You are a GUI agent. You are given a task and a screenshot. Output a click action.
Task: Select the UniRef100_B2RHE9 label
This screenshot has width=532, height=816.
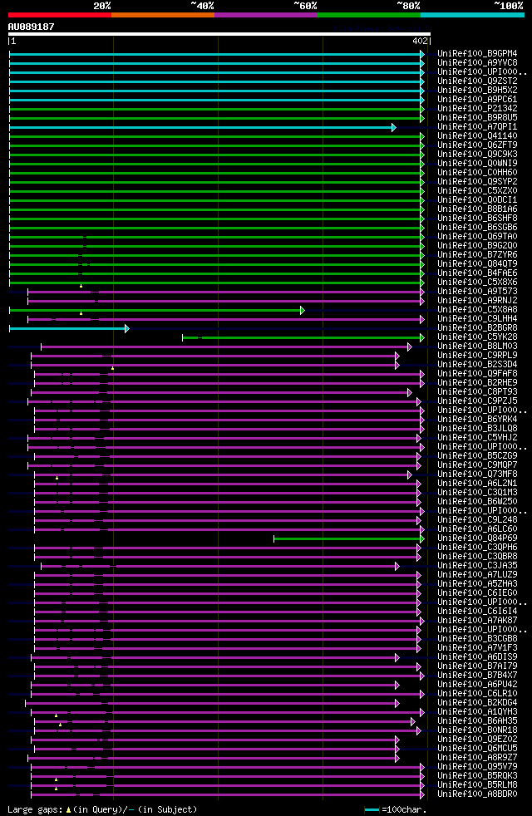click(x=477, y=383)
